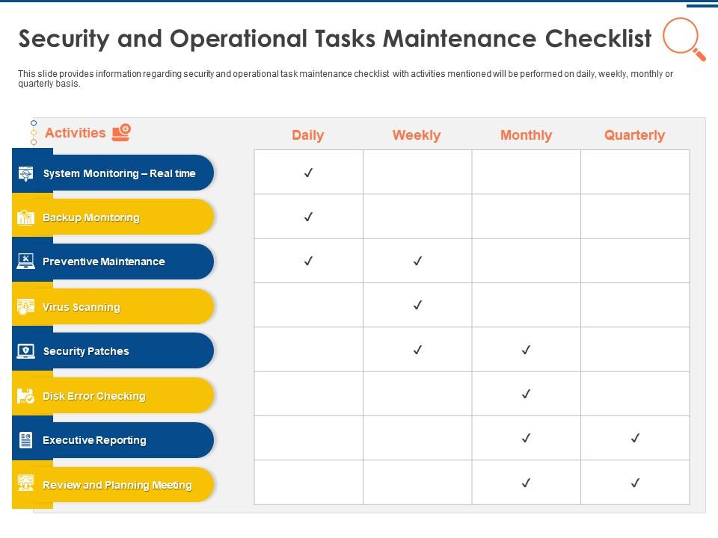The width and height of the screenshot is (718, 538).
Task: Toggle the Daily checkmark for System Monitoring
Action: [x=308, y=173]
